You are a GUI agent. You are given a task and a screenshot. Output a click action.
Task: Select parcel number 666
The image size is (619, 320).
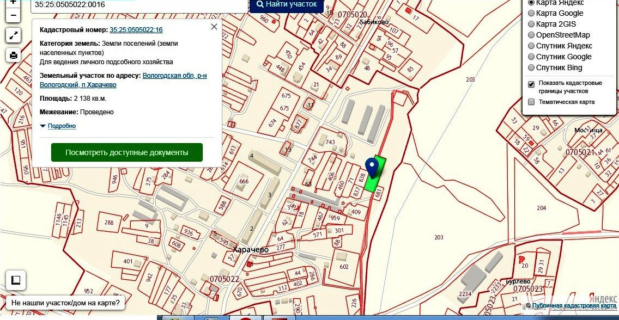pos(244,181)
